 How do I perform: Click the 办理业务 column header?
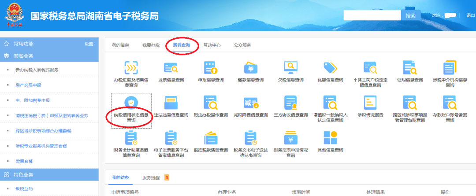coord(227,192)
